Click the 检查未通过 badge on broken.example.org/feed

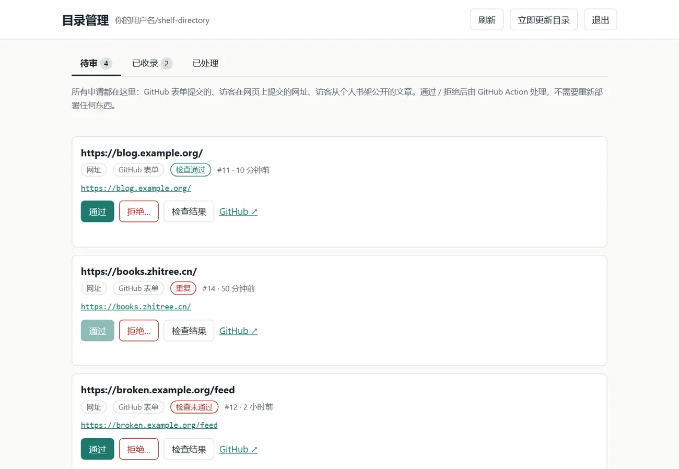pos(194,407)
